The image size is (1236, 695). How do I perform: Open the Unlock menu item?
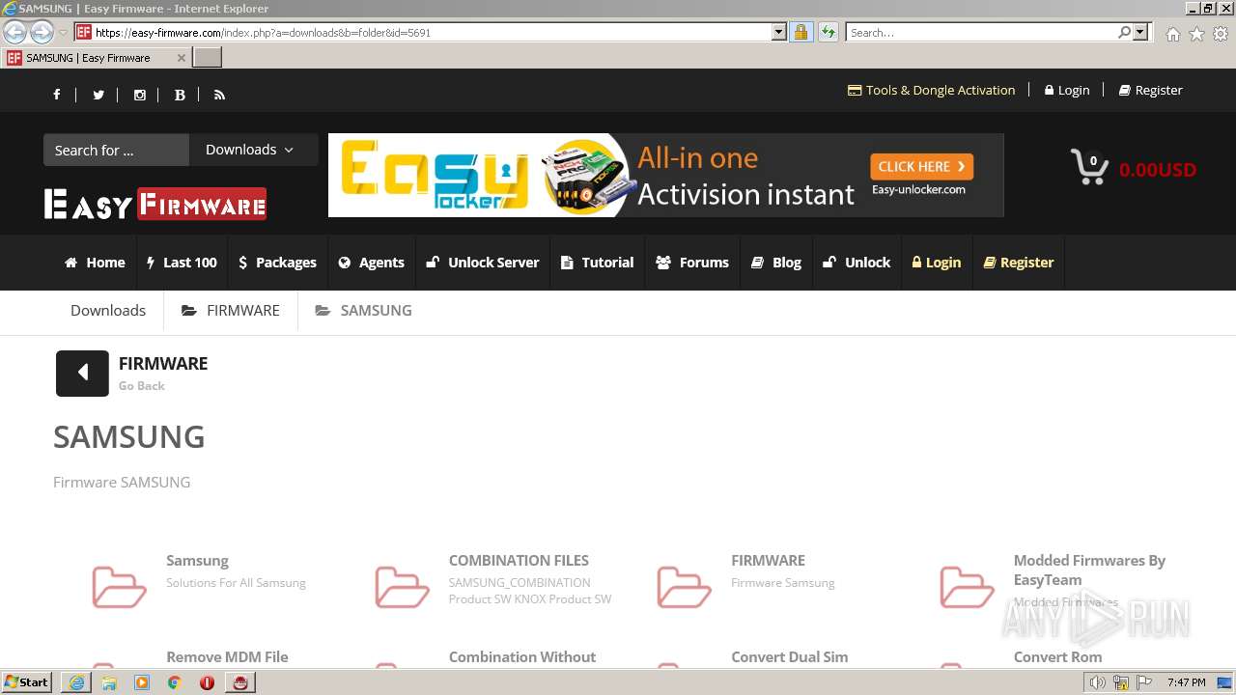click(x=857, y=263)
